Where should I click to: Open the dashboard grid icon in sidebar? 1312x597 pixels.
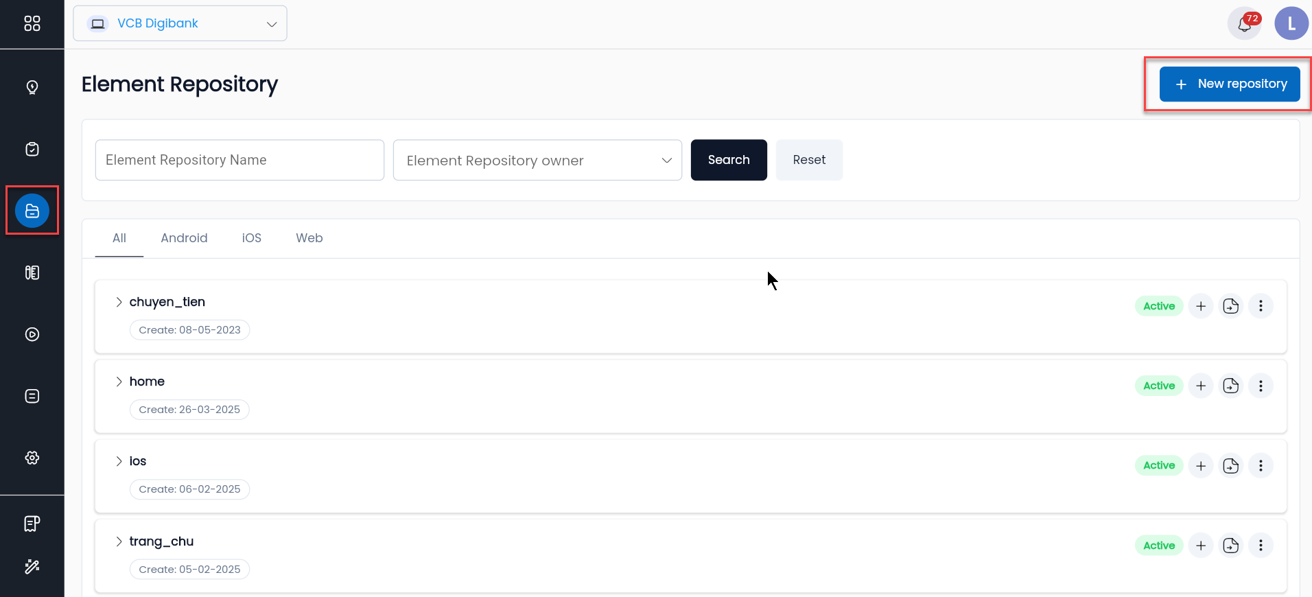(32, 23)
